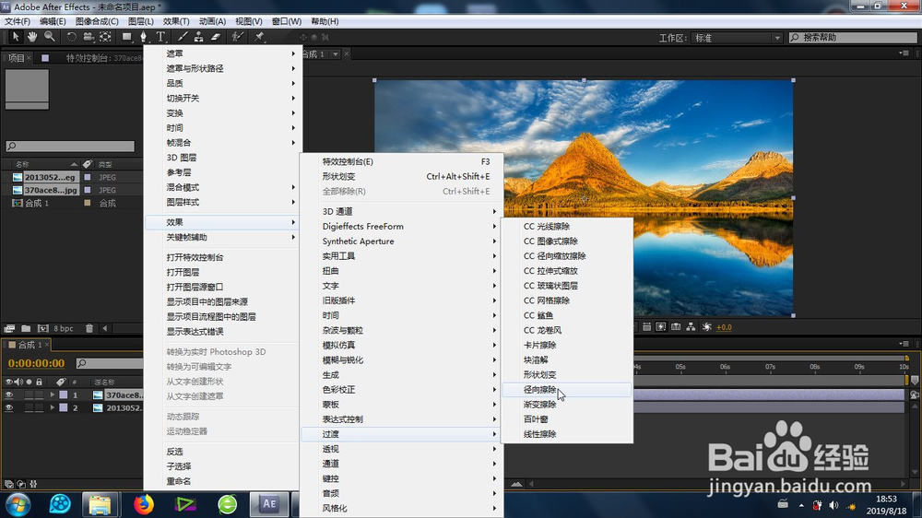This screenshot has height=518, width=922.
Task: Open the 文件(F) menu
Action: [17, 21]
